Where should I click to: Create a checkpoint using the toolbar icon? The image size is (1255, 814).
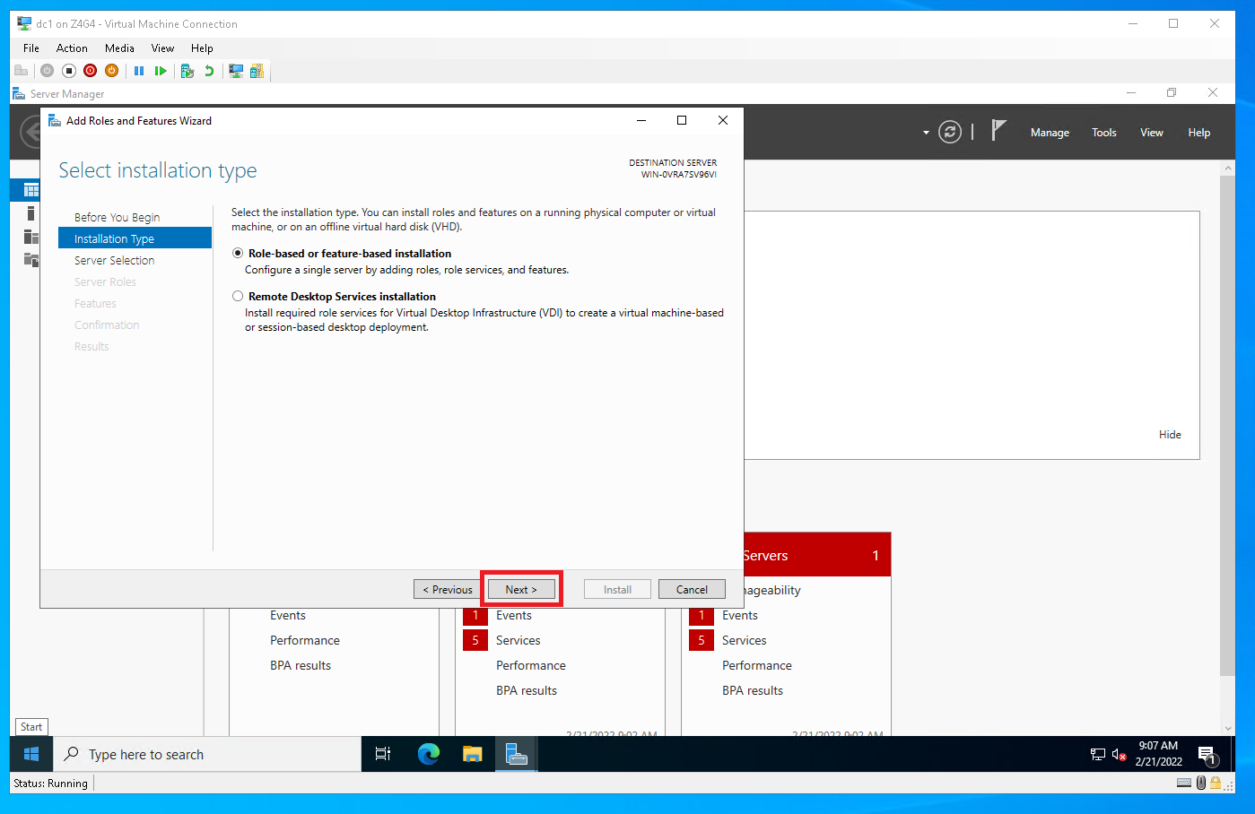pyautogui.click(x=187, y=71)
